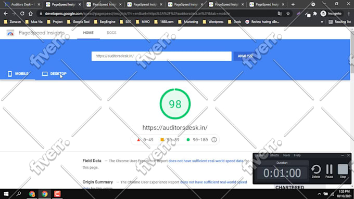Viewport: 354px width, 199px height.
Task: Click the URL input field
Action: (x=161, y=56)
